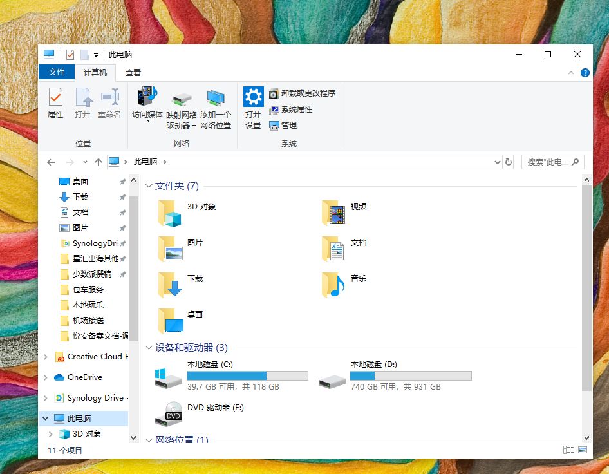Select the 本地磁盘 (C:) usage bar

[247, 375]
